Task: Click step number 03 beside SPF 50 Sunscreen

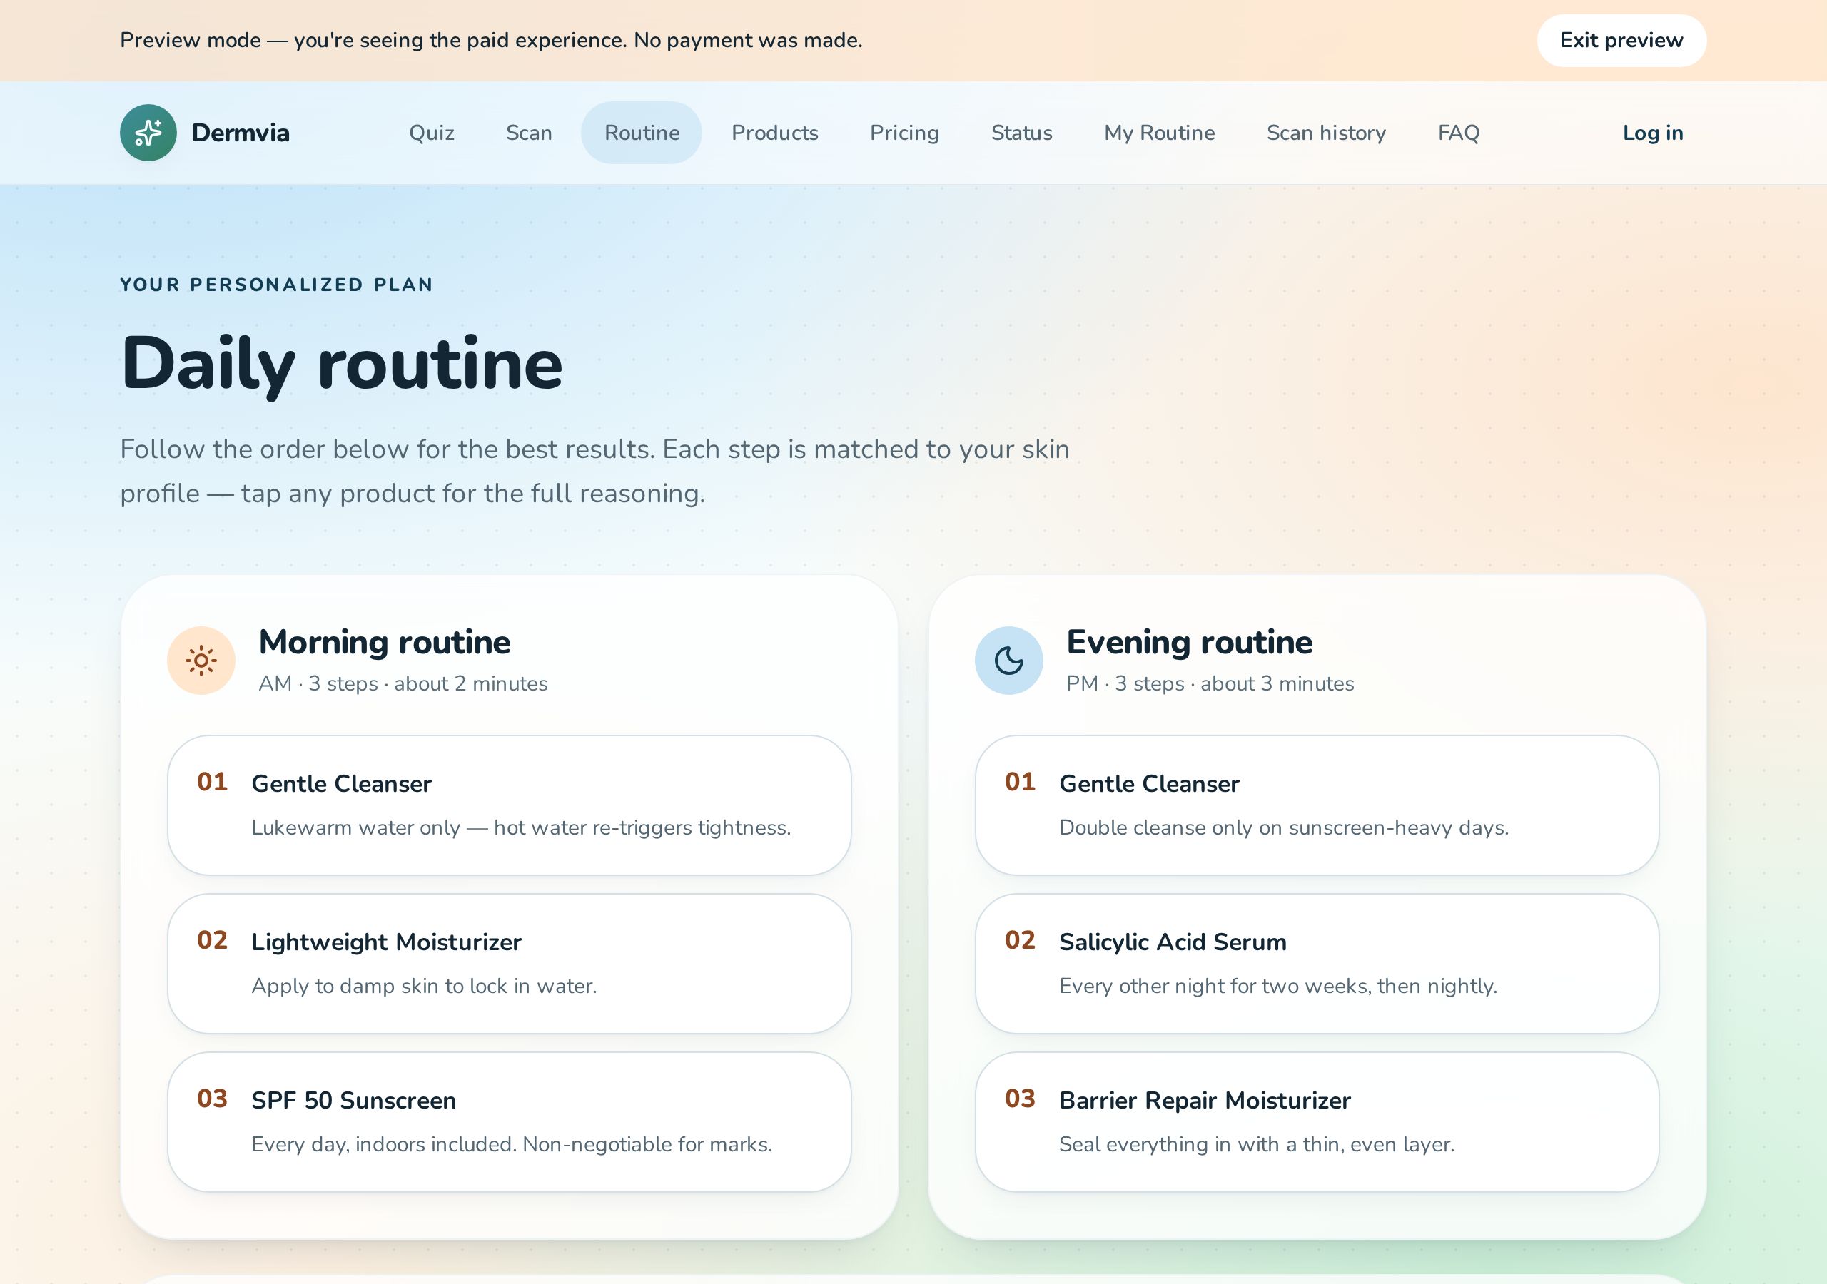Action: pos(213,1099)
